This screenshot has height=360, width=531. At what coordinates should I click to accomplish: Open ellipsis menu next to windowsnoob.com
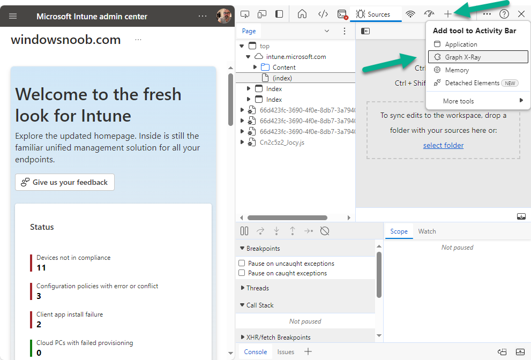pos(138,40)
